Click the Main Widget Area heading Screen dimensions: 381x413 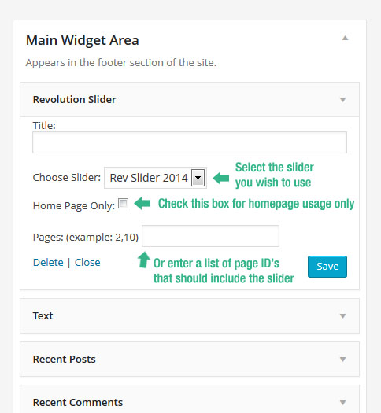[x=82, y=40]
